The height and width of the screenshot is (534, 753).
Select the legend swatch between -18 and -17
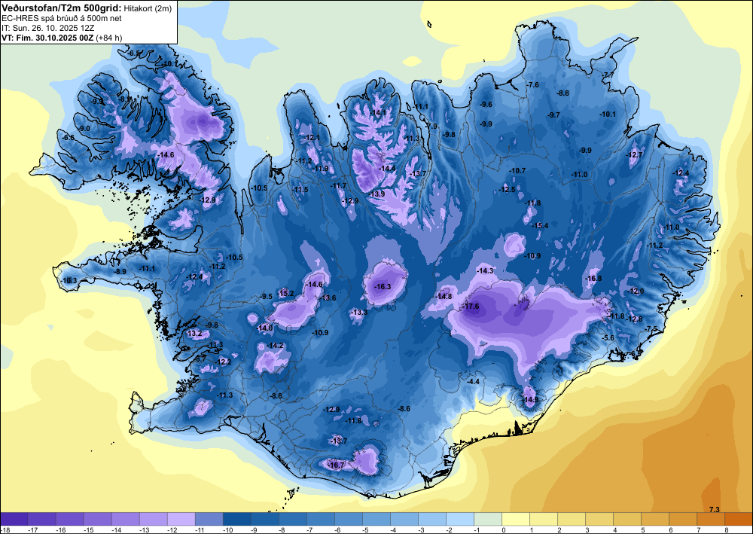[x=14, y=519]
